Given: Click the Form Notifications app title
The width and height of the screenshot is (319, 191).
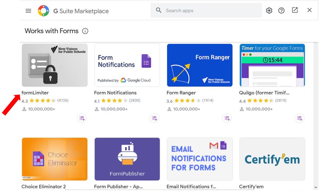Looking at the screenshot, I should (x=115, y=93).
